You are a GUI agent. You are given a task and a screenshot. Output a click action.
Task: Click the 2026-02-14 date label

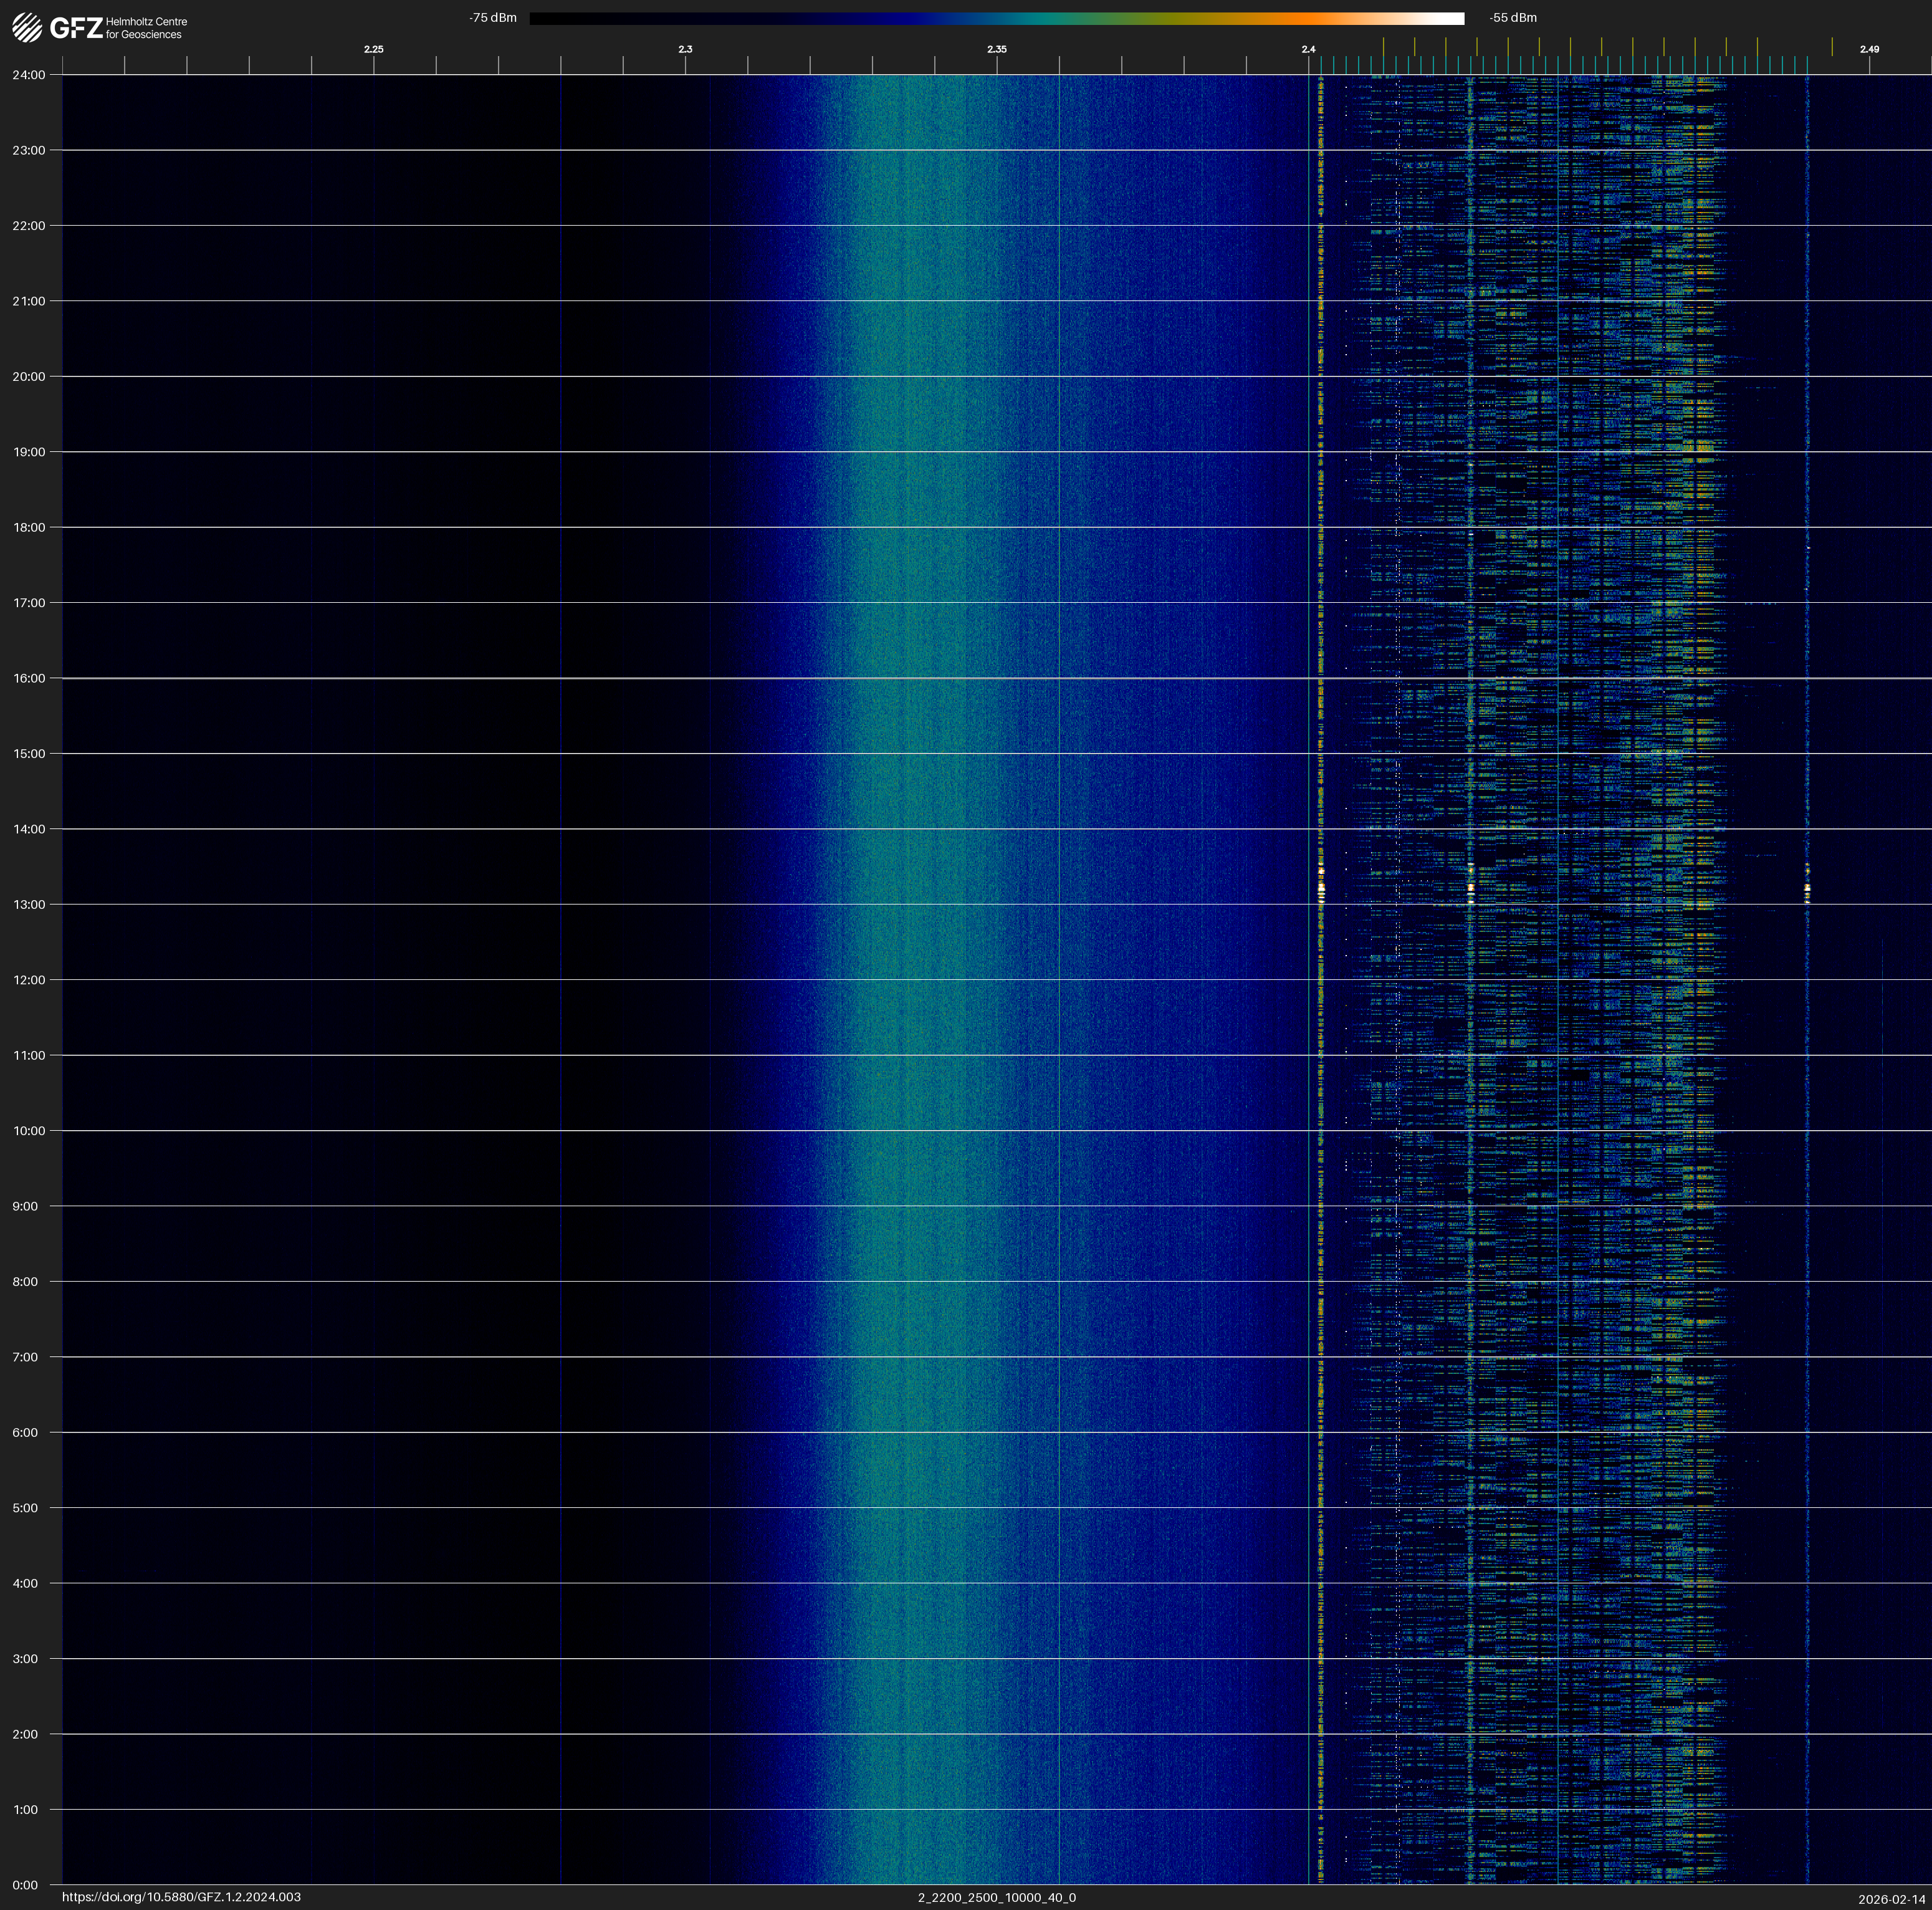click(1891, 1899)
